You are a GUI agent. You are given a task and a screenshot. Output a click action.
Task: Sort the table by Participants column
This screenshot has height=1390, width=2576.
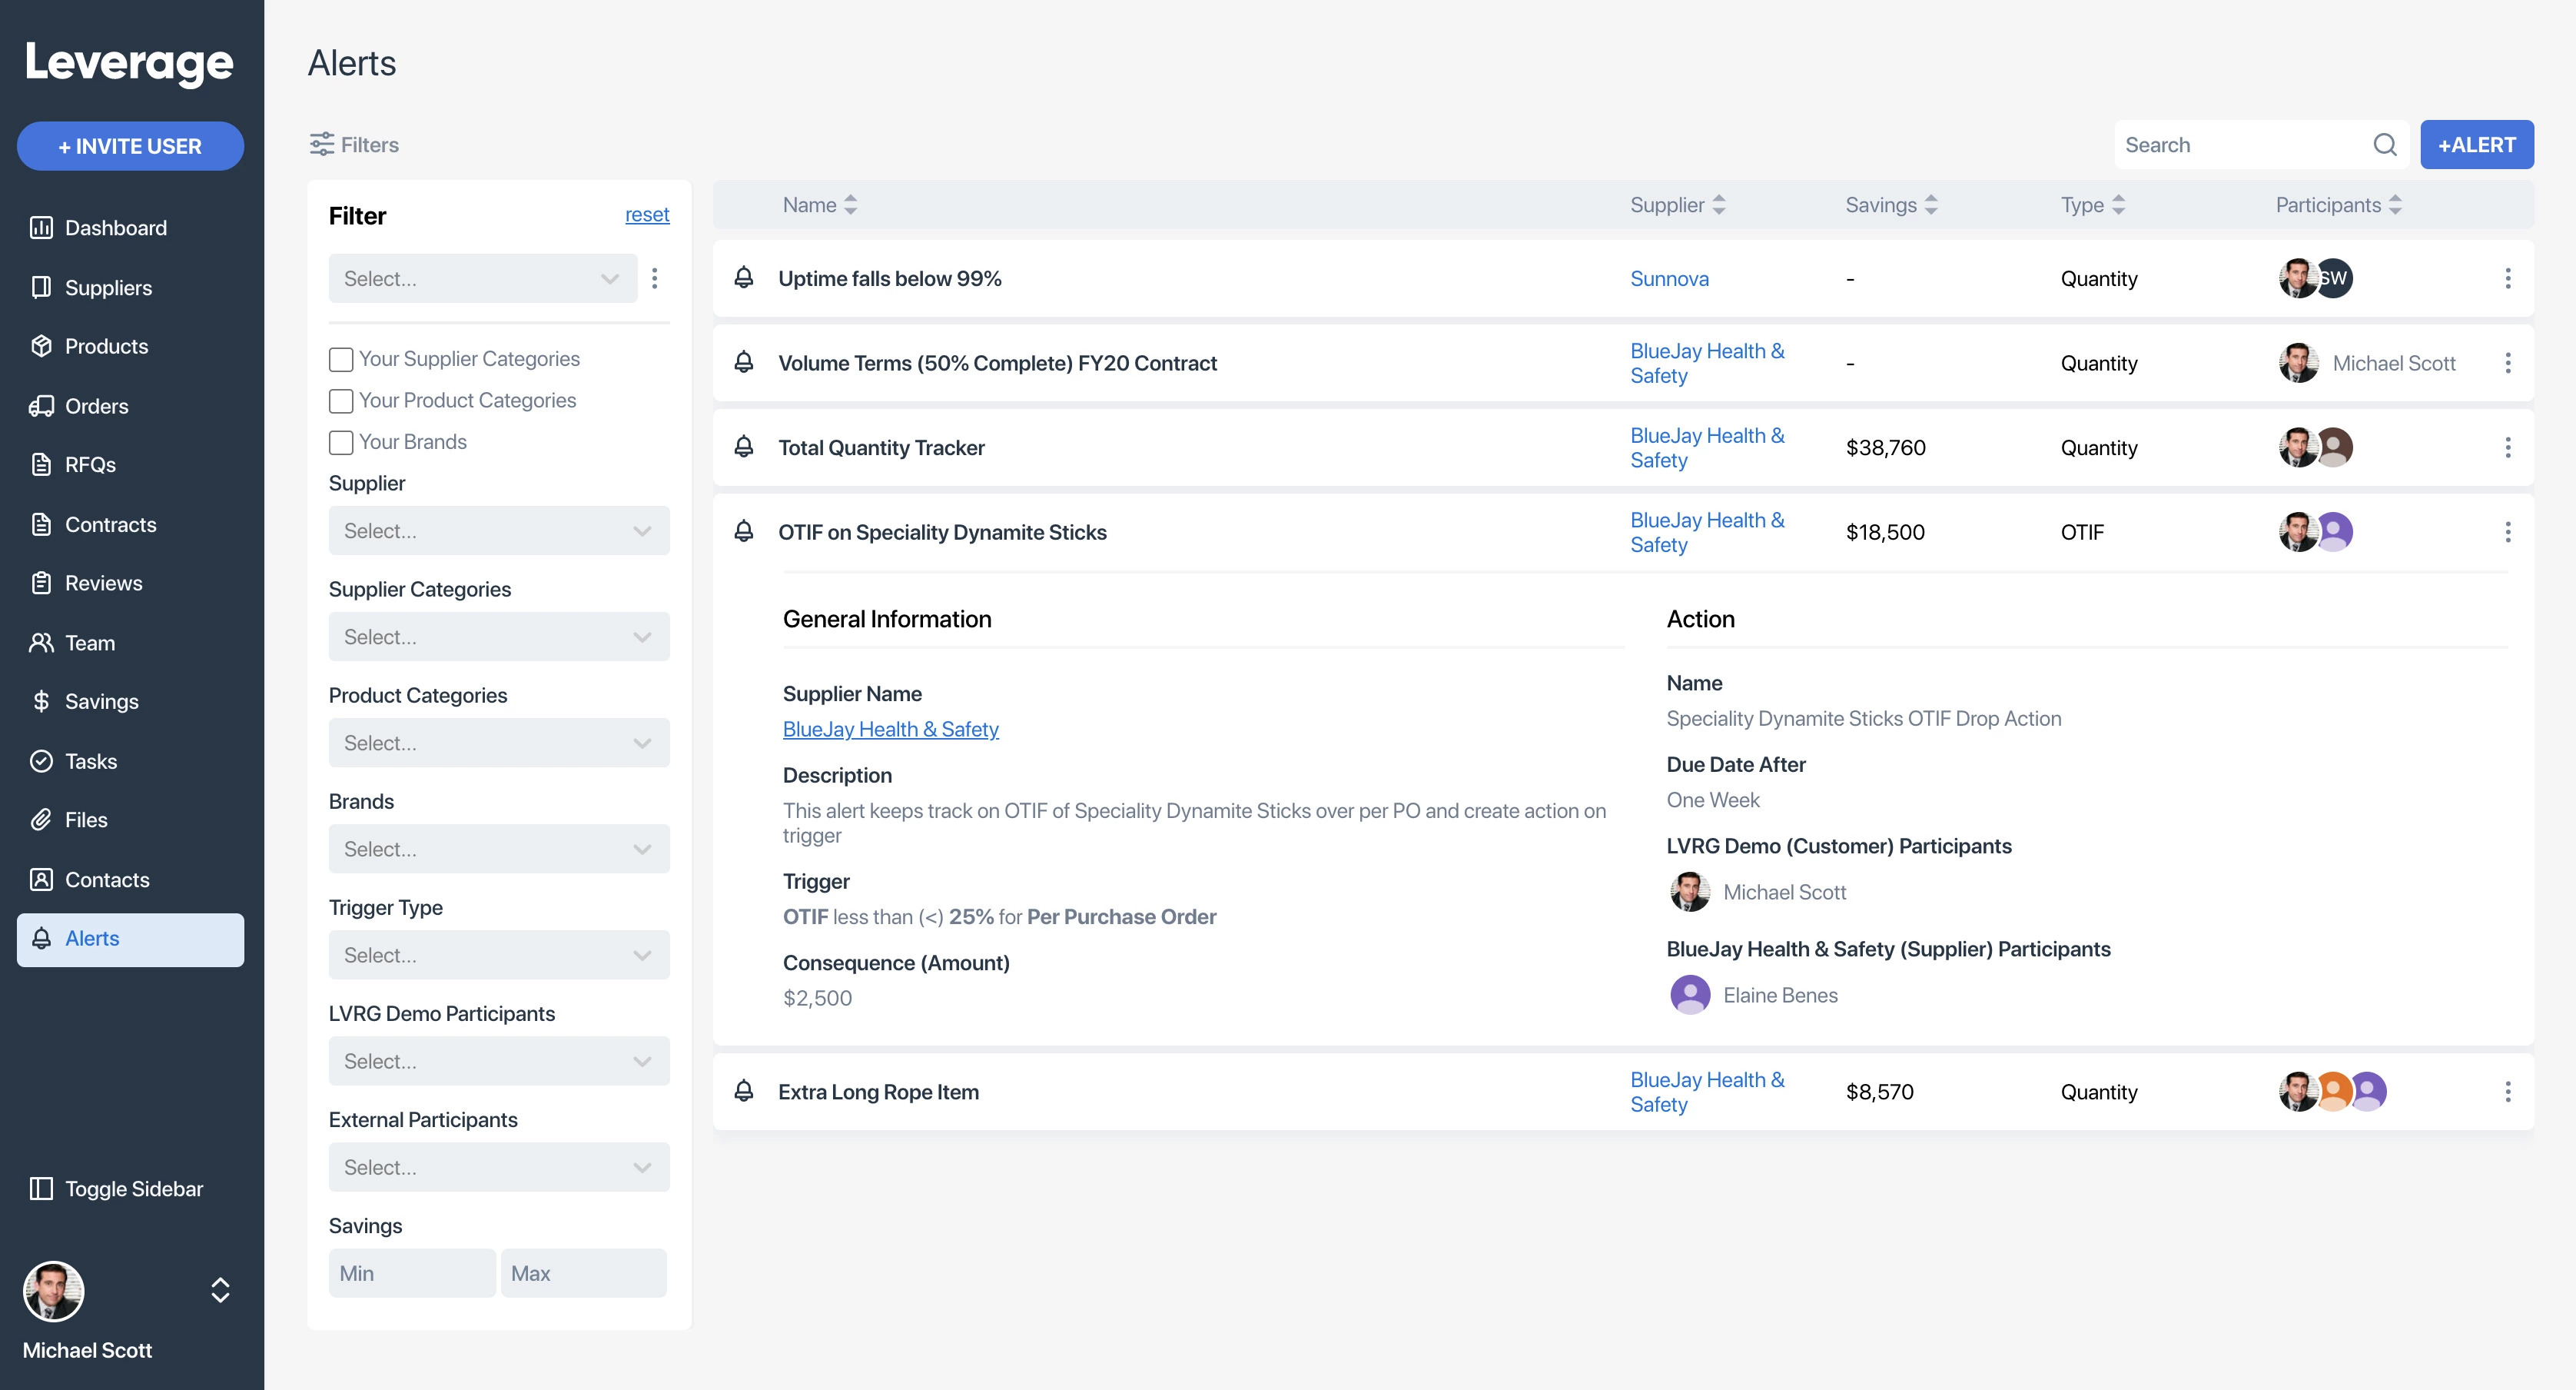[x=2339, y=205]
